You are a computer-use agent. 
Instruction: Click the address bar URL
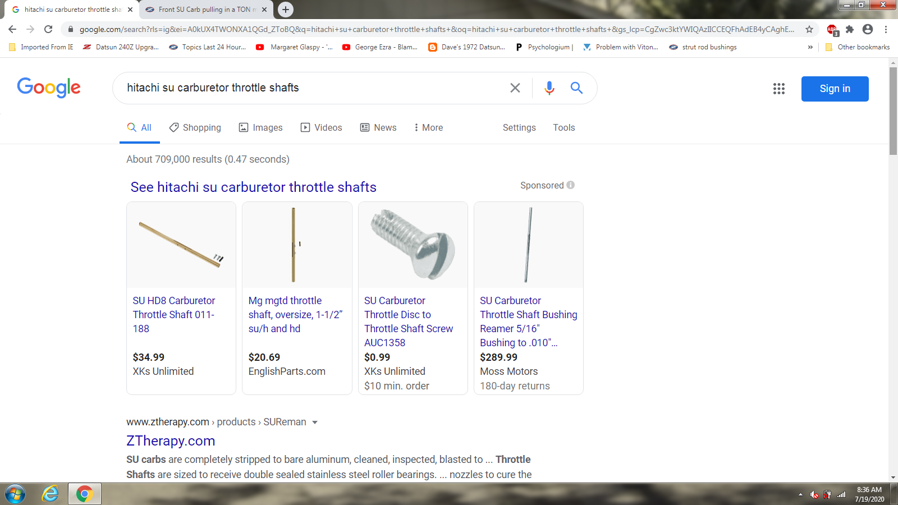click(x=437, y=29)
